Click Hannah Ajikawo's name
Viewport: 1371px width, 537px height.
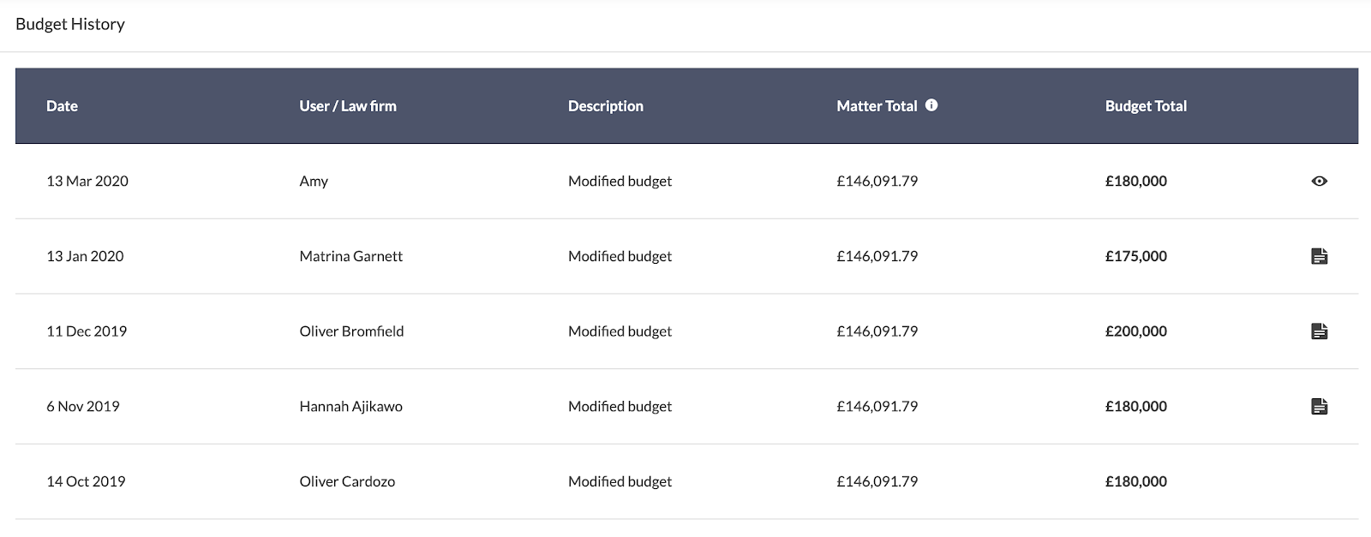(x=351, y=407)
